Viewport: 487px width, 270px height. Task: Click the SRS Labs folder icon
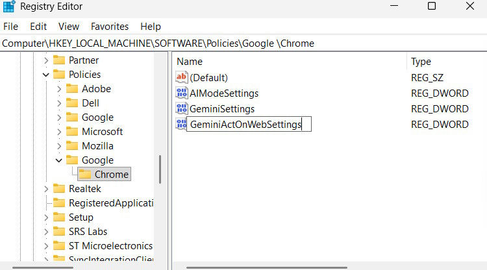59,231
